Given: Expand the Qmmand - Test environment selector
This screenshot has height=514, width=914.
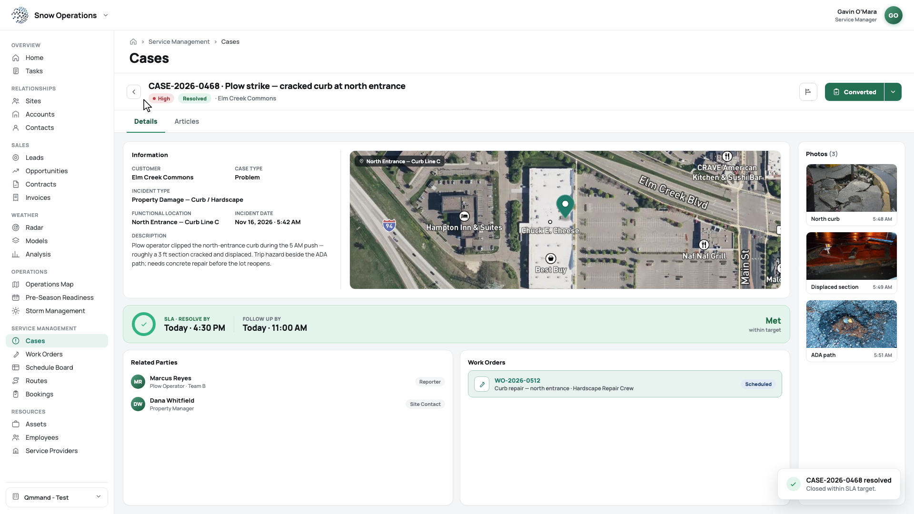Looking at the screenshot, I should [57, 497].
